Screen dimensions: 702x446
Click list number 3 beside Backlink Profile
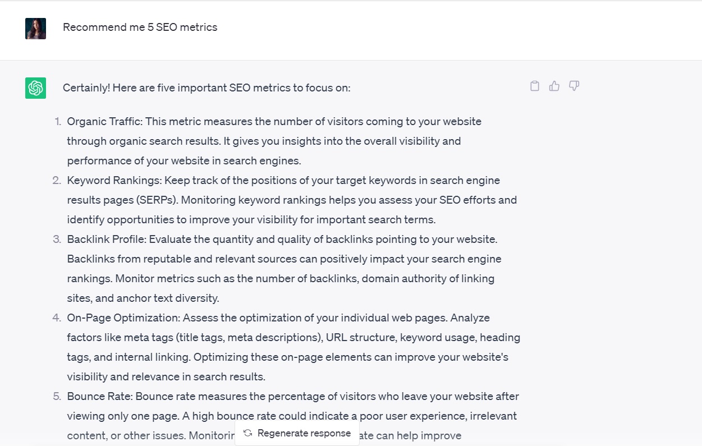(57, 239)
